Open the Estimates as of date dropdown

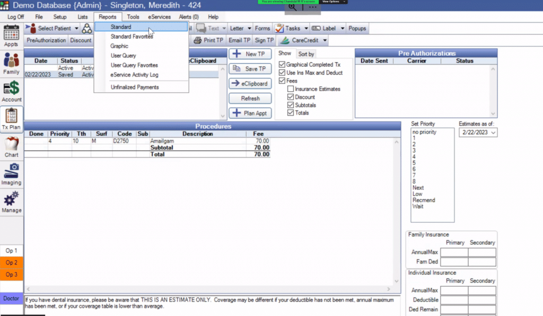(x=493, y=133)
